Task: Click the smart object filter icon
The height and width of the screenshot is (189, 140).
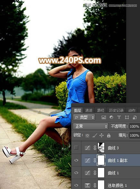Action: point(135,117)
